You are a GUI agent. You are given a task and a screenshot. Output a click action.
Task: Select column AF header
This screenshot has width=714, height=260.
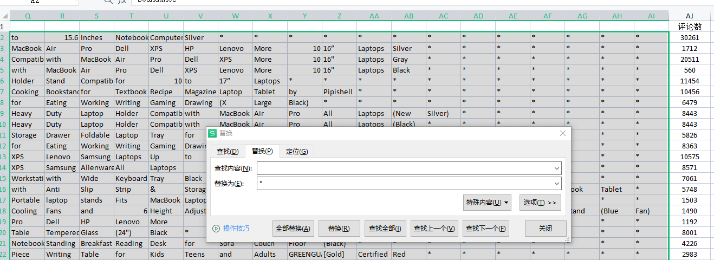click(548, 16)
